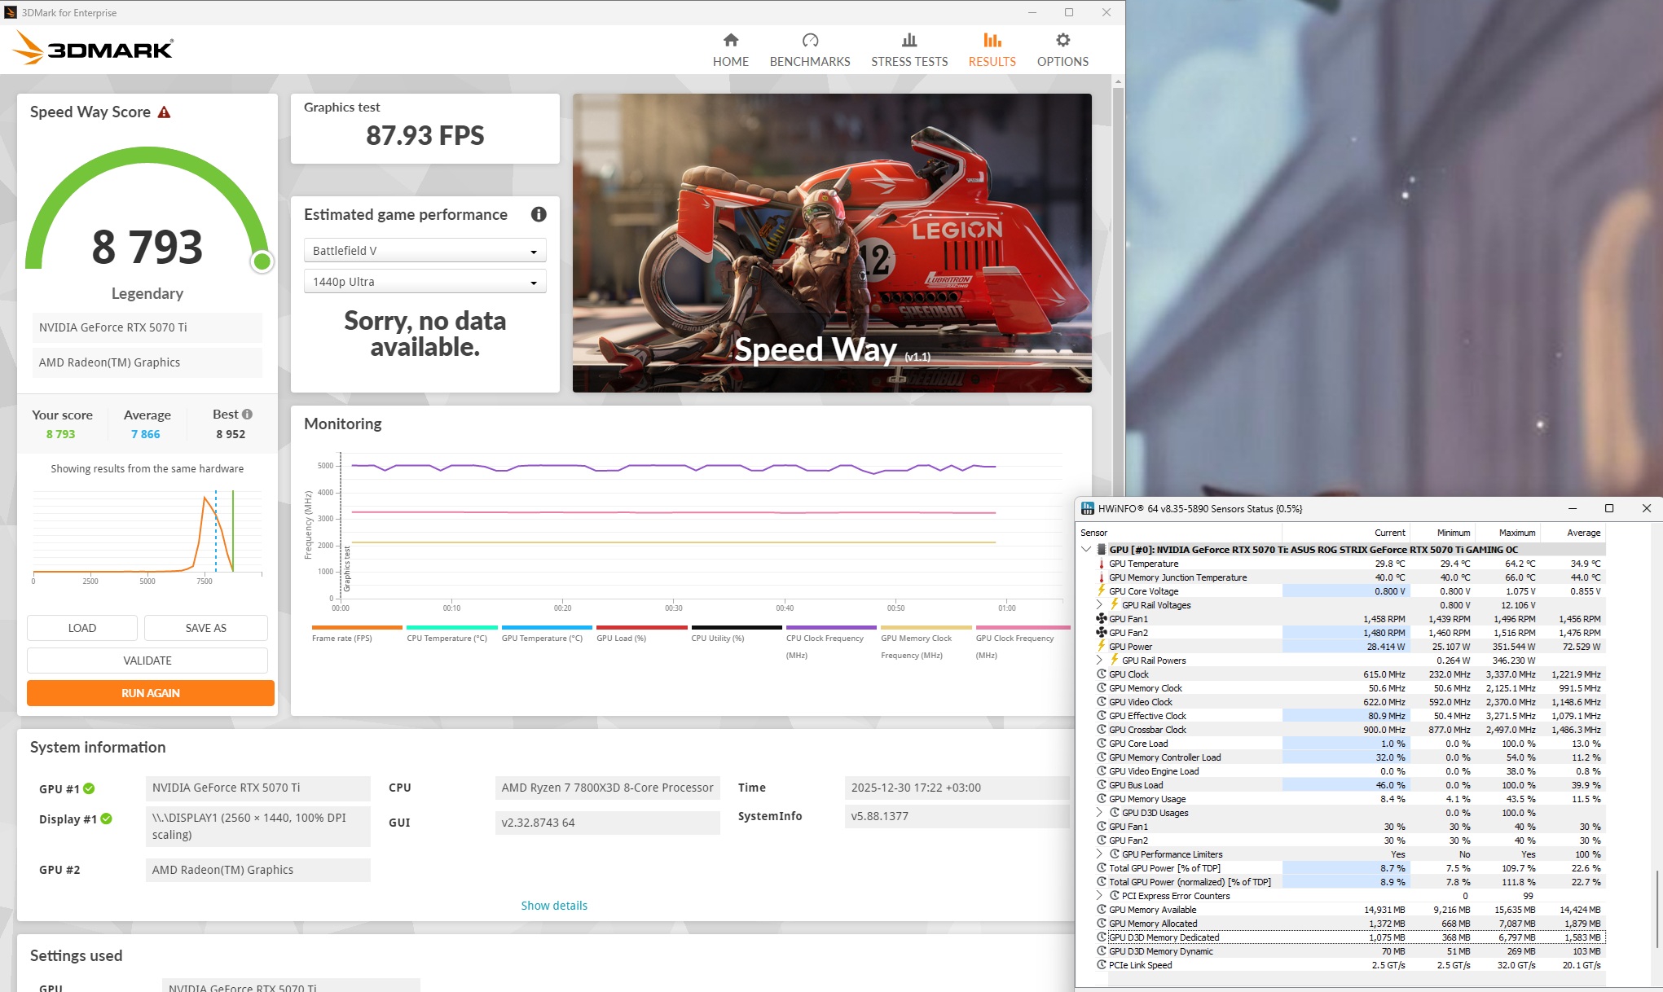This screenshot has width=1663, height=992.
Task: Click the orange Frame rate color swatch
Action: pos(357,627)
